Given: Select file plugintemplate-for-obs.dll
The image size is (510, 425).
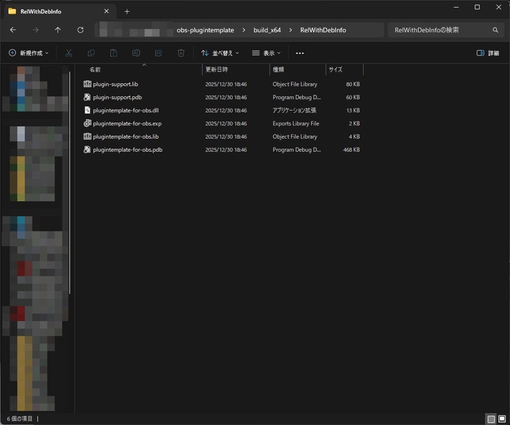Looking at the screenshot, I should click(x=126, y=110).
